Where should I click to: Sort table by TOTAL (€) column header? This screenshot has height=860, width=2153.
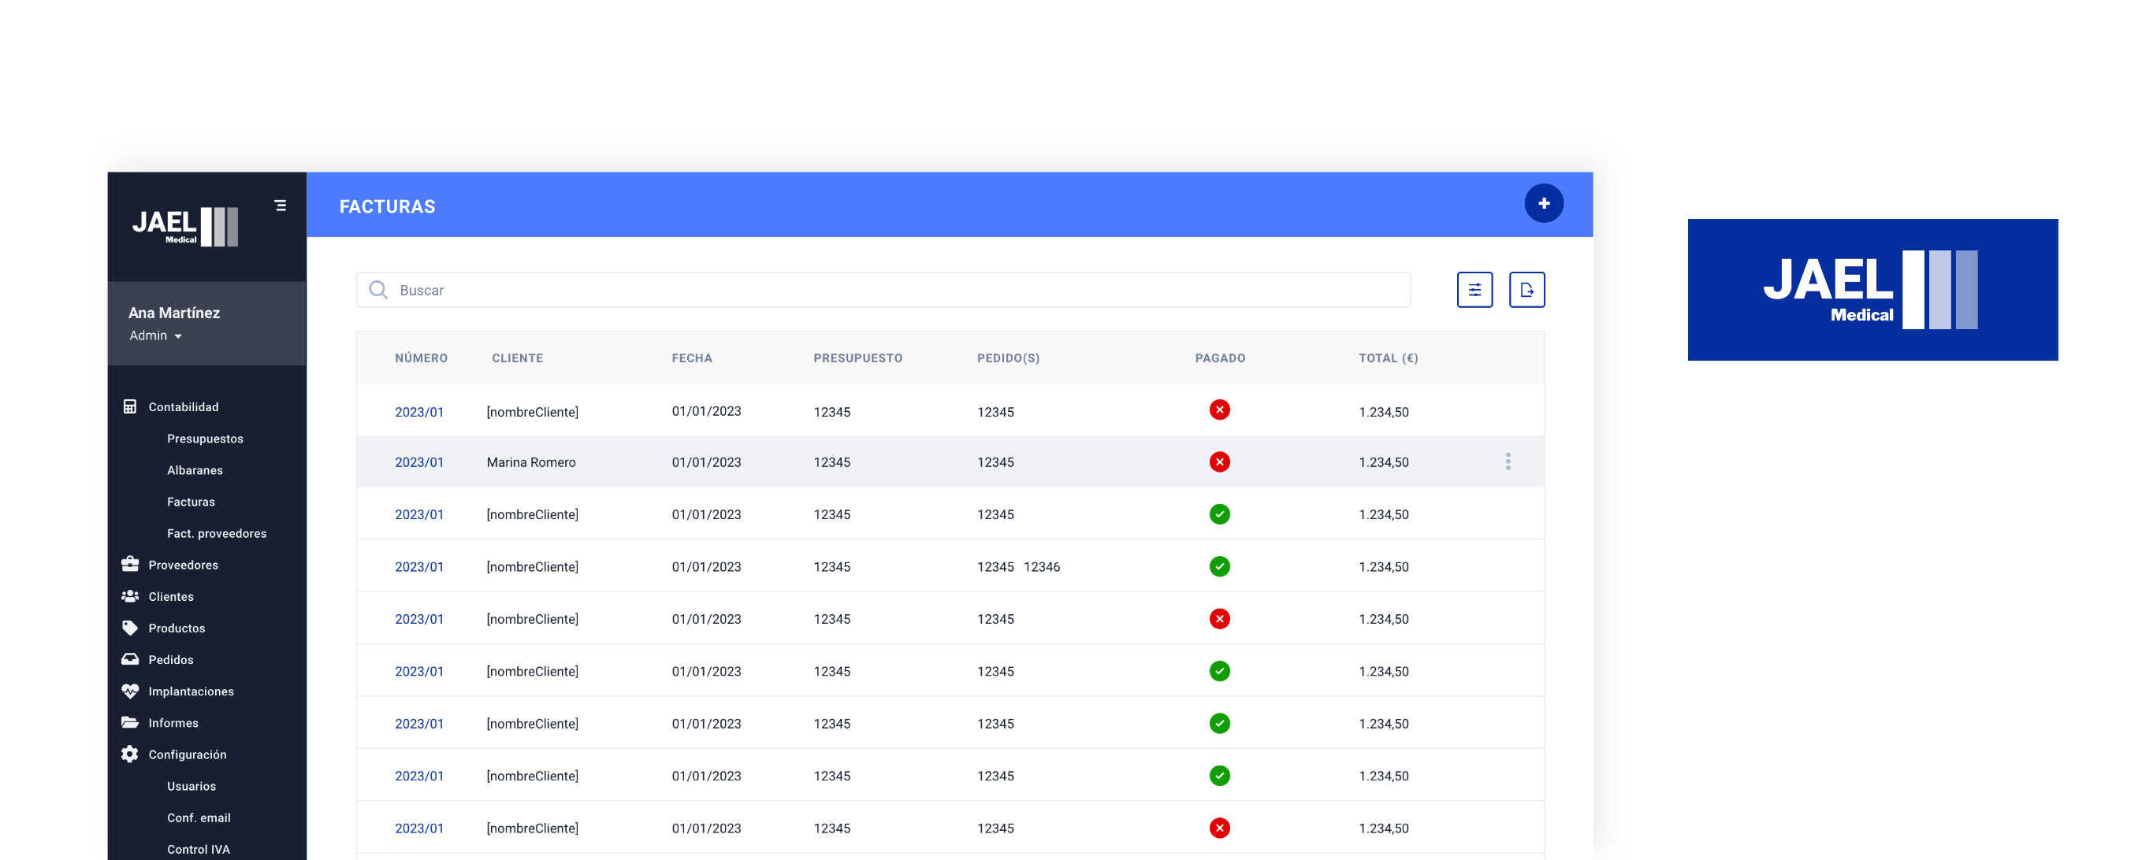click(x=1388, y=358)
